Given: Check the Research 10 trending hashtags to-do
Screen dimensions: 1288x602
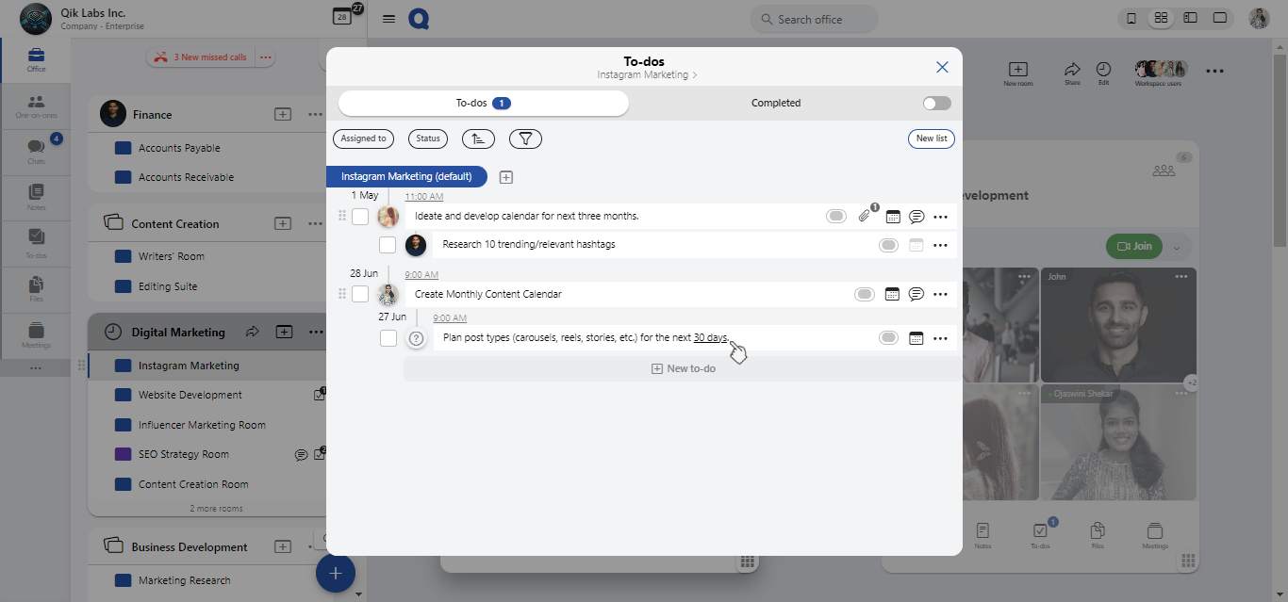Looking at the screenshot, I should [x=388, y=245].
